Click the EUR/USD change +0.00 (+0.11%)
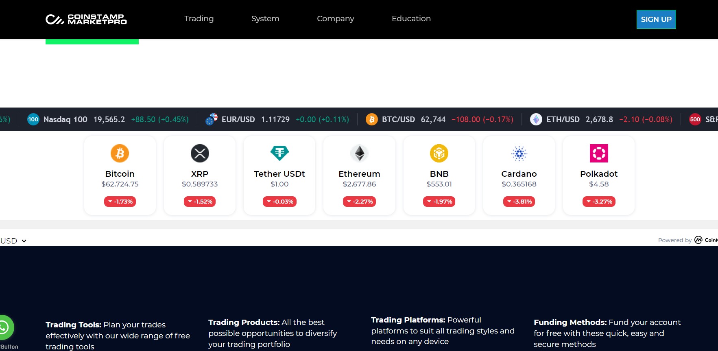 point(322,119)
